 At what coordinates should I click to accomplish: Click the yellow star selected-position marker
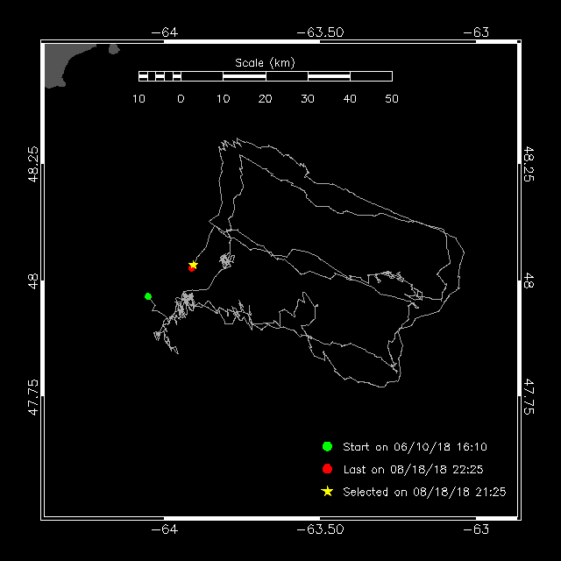193,265
